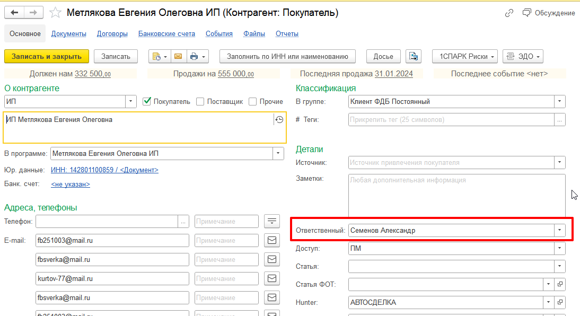This screenshot has height=316, width=580.
Task: Open sales amount 555 000,00 link
Action: [236, 74]
